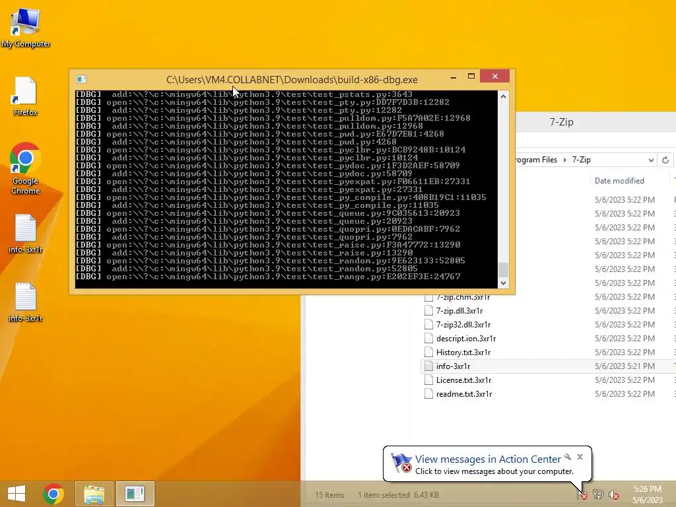The width and height of the screenshot is (676, 507).
Task: Click file icon next to info-3xr1r row
Action: [428, 366]
